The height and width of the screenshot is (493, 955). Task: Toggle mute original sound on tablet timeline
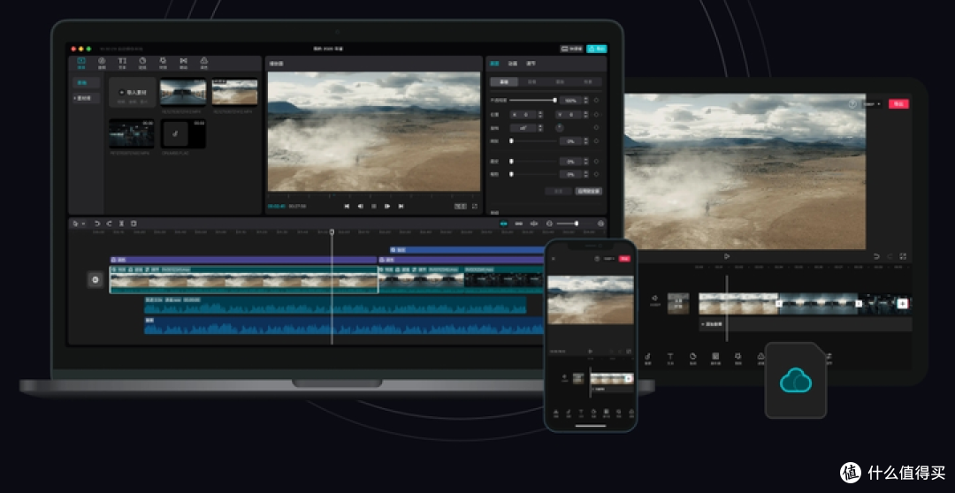click(654, 300)
